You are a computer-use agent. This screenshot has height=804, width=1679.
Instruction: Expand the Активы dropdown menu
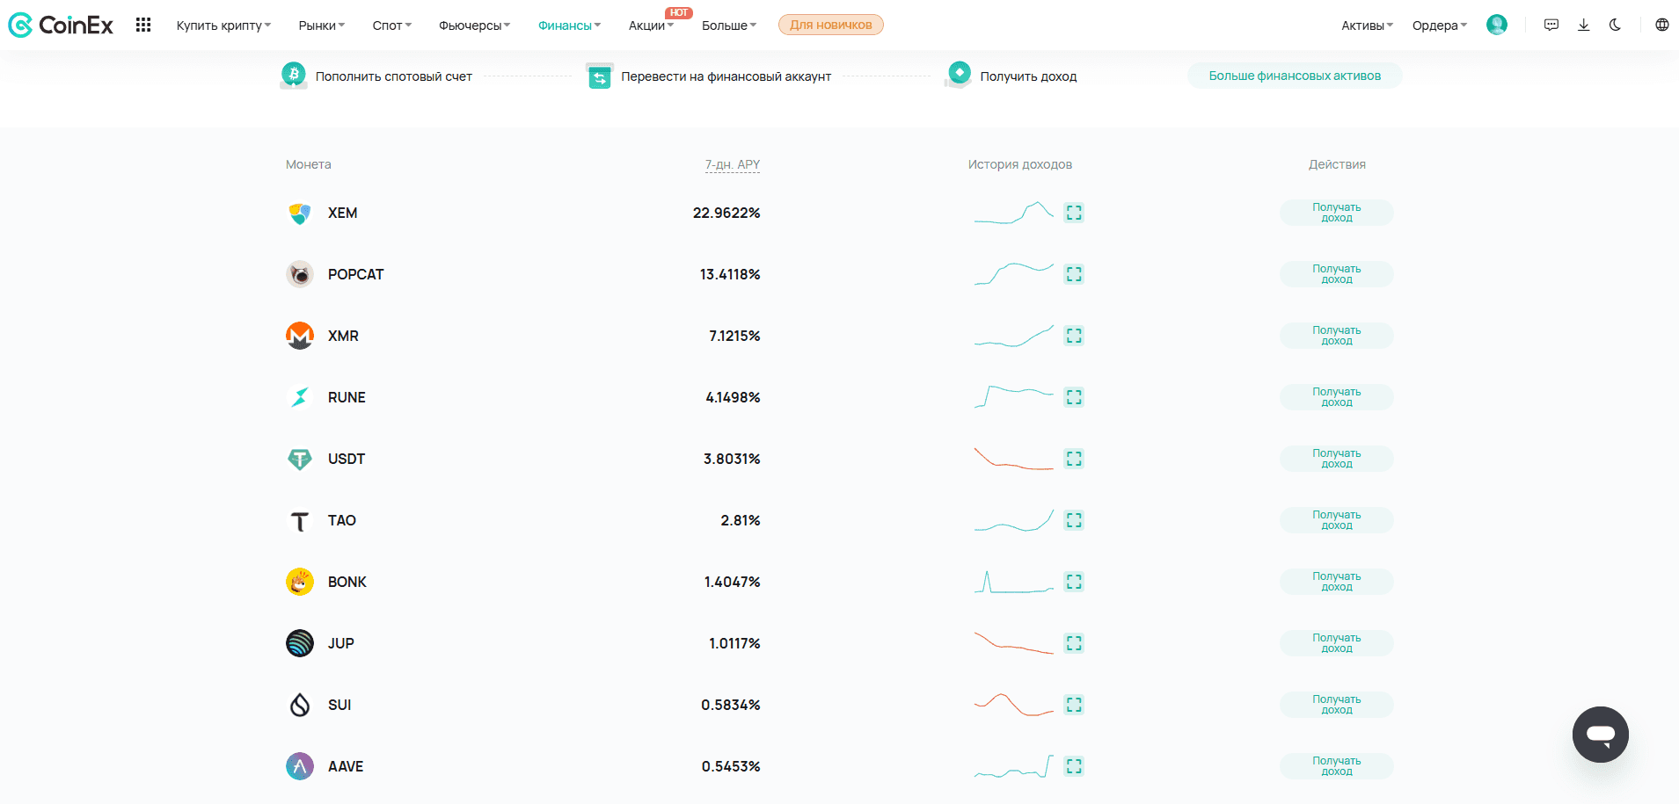pyautogui.click(x=1368, y=25)
